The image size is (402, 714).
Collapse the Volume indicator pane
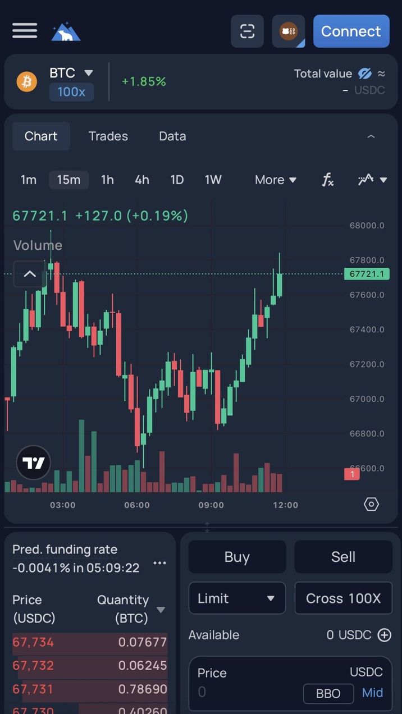click(30, 274)
